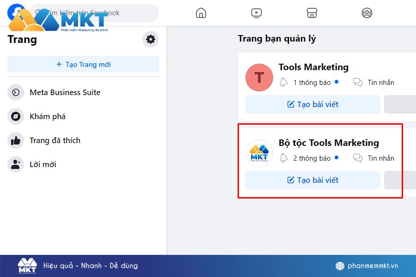This screenshot has width=416, height=277.
Task: Click the Khám phá compass icon
Action: pos(16,116)
